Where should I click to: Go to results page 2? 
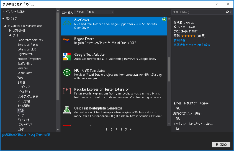pos(111,129)
